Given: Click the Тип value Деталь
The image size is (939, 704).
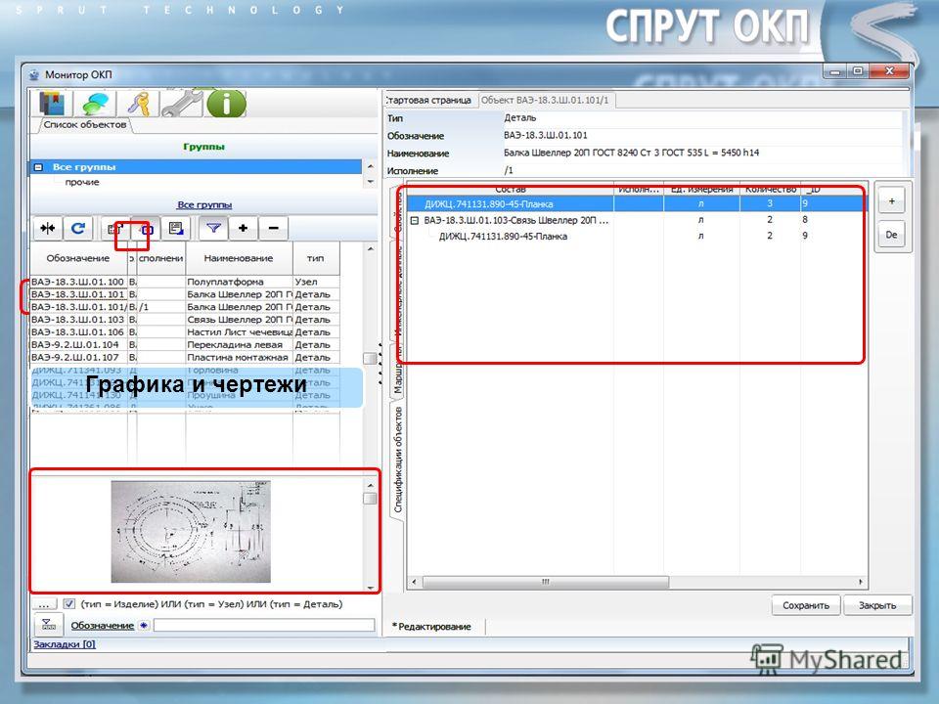Looking at the screenshot, I should pos(519,118).
